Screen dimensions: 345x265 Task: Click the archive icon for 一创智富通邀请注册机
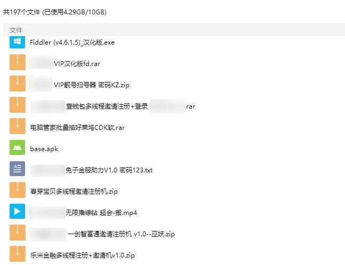pos(18,233)
